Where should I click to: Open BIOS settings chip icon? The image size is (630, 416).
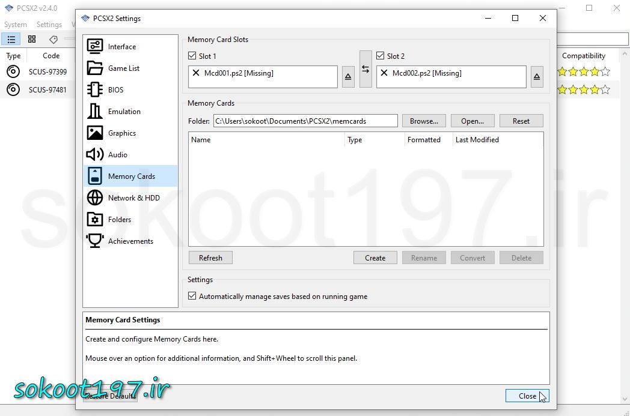pos(95,89)
